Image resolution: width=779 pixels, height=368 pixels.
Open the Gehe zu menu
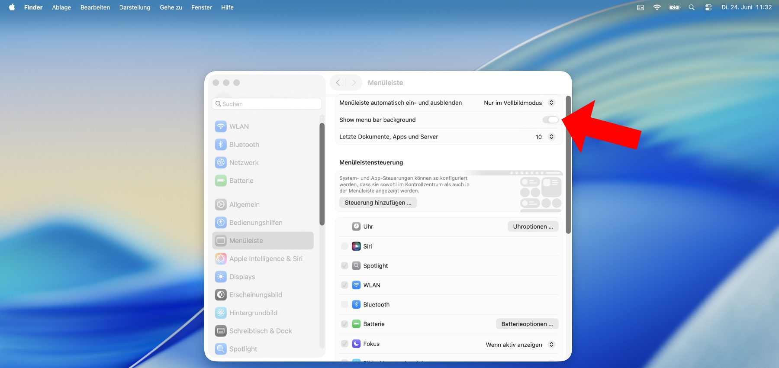pos(171,7)
